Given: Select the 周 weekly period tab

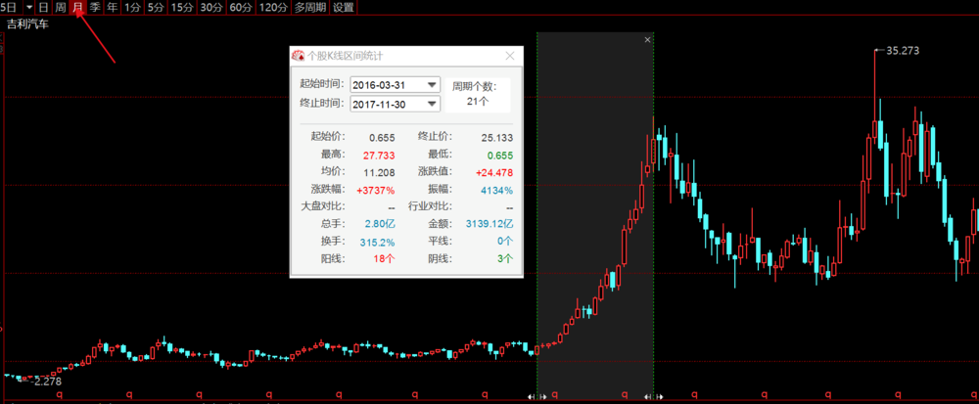Looking at the screenshot, I should click(x=61, y=7).
